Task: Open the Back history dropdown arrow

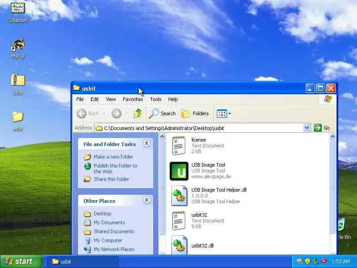Action: pos(104,113)
